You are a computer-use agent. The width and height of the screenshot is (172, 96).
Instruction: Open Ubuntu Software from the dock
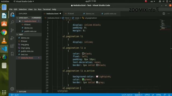[4, 24]
